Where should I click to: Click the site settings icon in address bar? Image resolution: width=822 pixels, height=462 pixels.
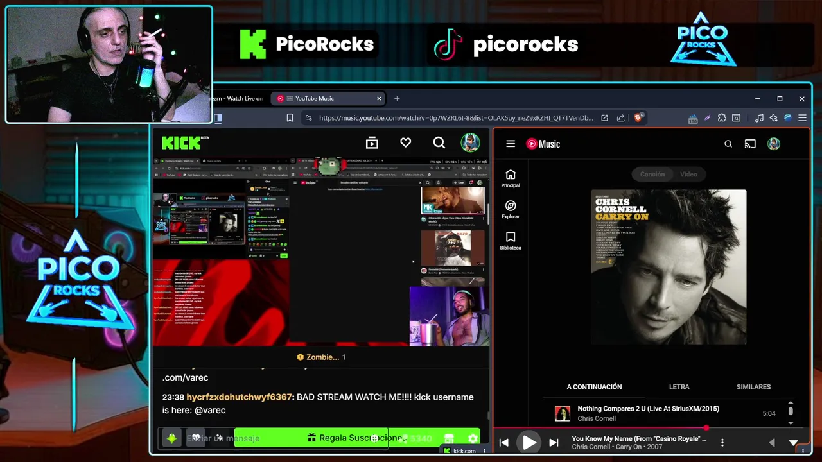309,118
